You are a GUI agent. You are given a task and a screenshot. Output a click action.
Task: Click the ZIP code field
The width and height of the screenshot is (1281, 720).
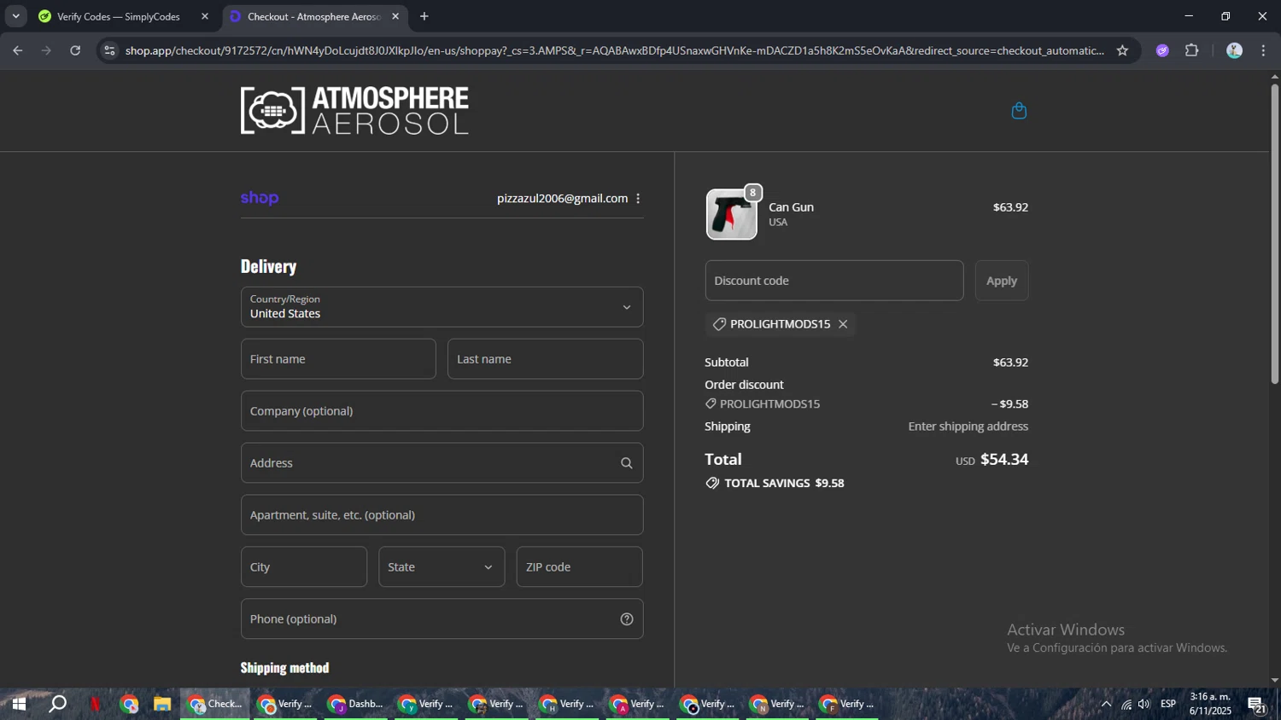tap(579, 567)
